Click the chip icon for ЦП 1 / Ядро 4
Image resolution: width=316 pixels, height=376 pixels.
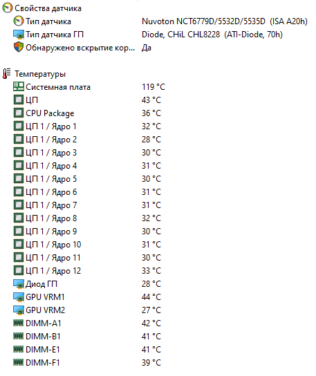tap(19, 165)
